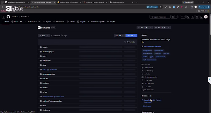
Task: Open the Issues repository tab
Action: (17, 22)
